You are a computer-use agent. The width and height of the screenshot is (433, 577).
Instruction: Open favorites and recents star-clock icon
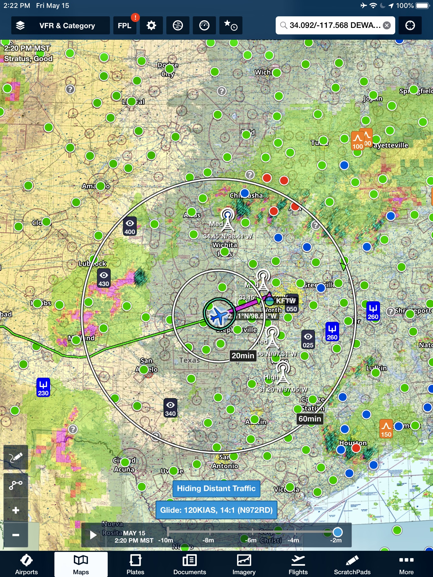coord(231,26)
